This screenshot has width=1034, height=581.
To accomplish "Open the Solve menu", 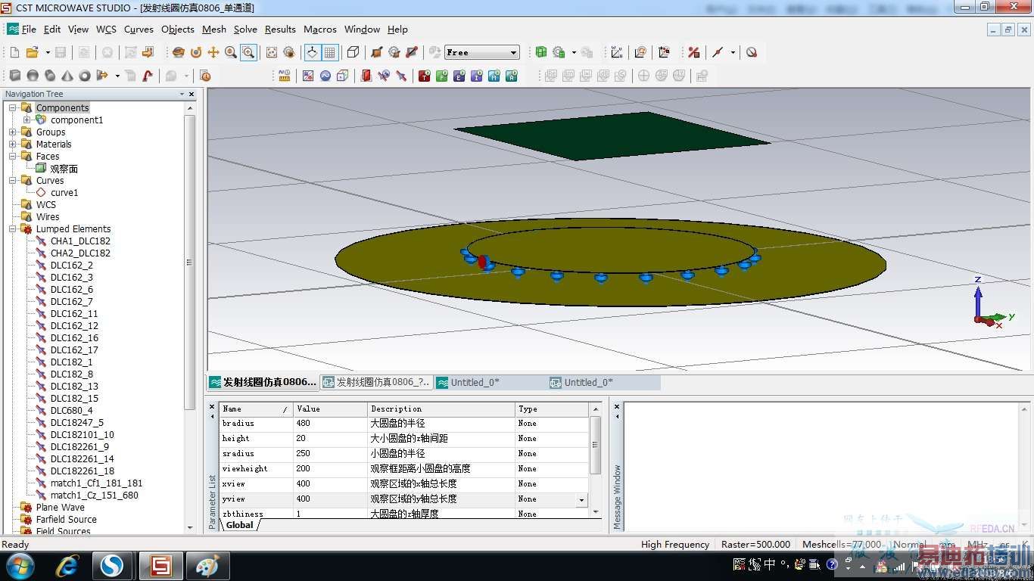I will pyautogui.click(x=245, y=30).
